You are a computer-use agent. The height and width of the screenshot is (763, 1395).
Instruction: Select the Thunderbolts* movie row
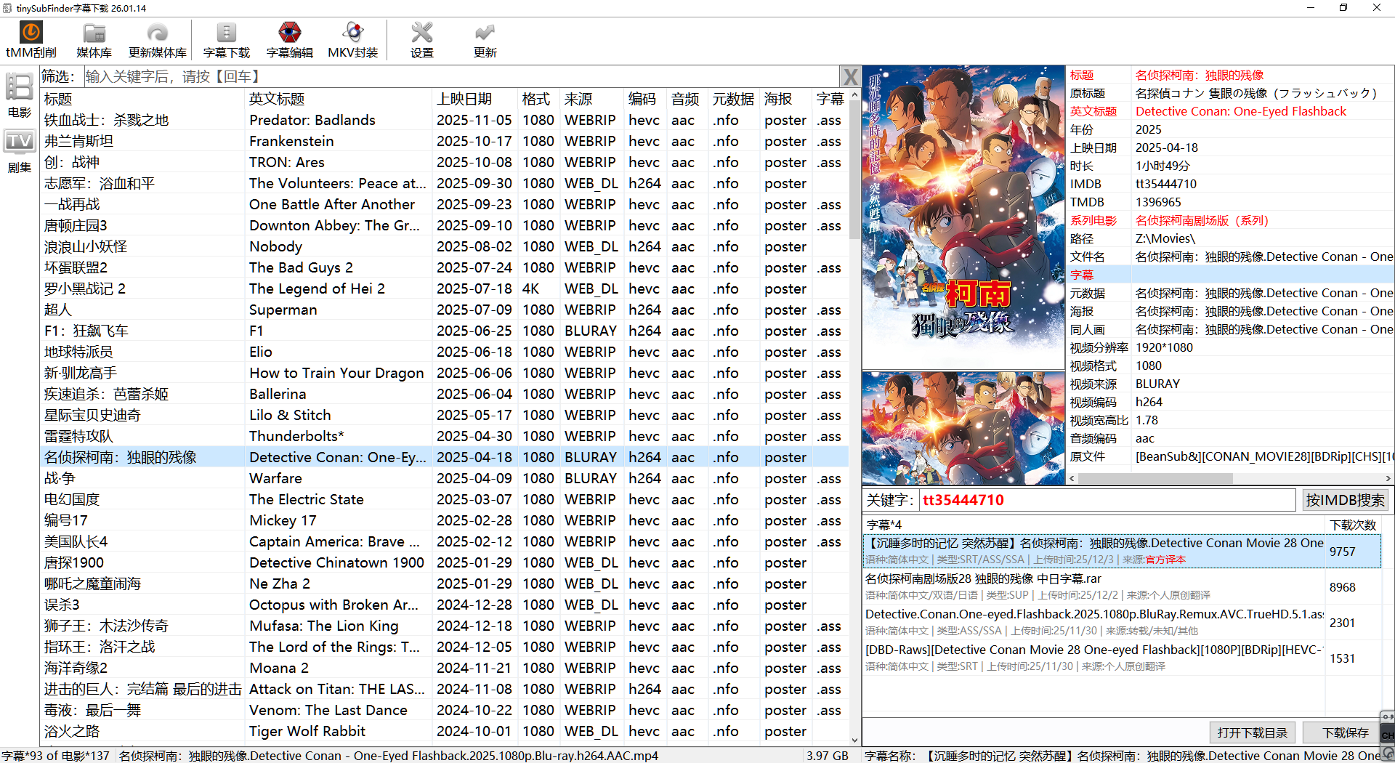click(445, 436)
